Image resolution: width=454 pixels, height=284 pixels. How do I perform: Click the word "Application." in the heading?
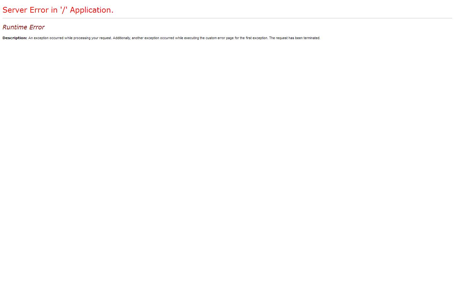91,10
